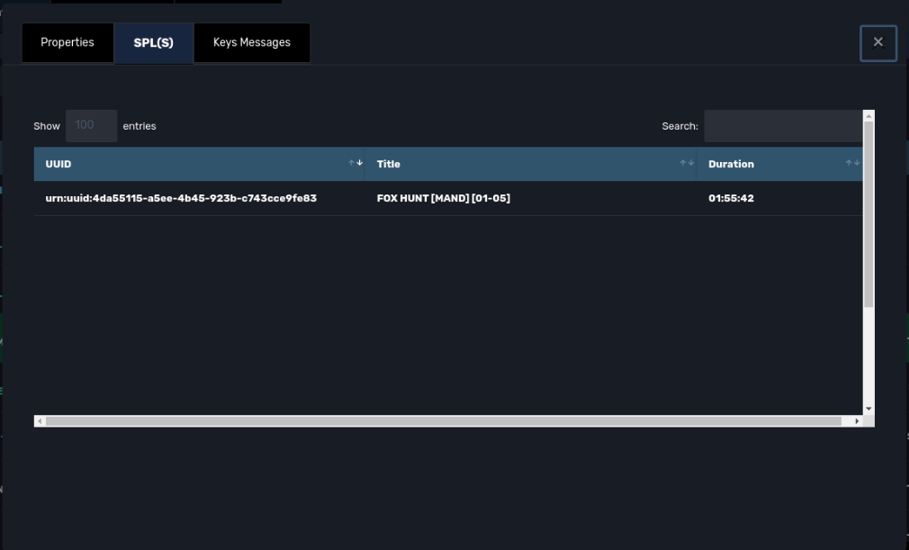909x550 pixels.
Task: Click the Show entries count field
Action: [x=91, y=126]
